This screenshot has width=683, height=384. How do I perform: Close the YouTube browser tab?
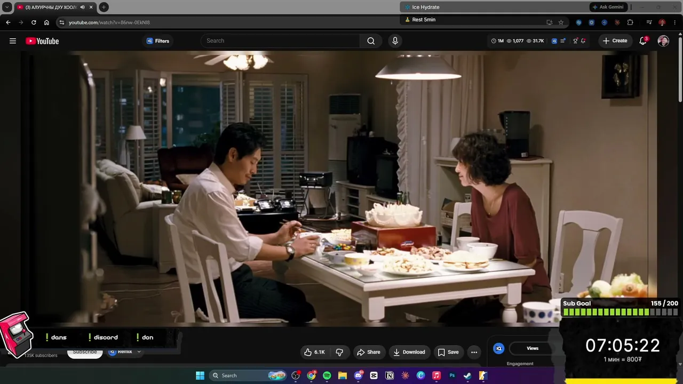point(91,7)
